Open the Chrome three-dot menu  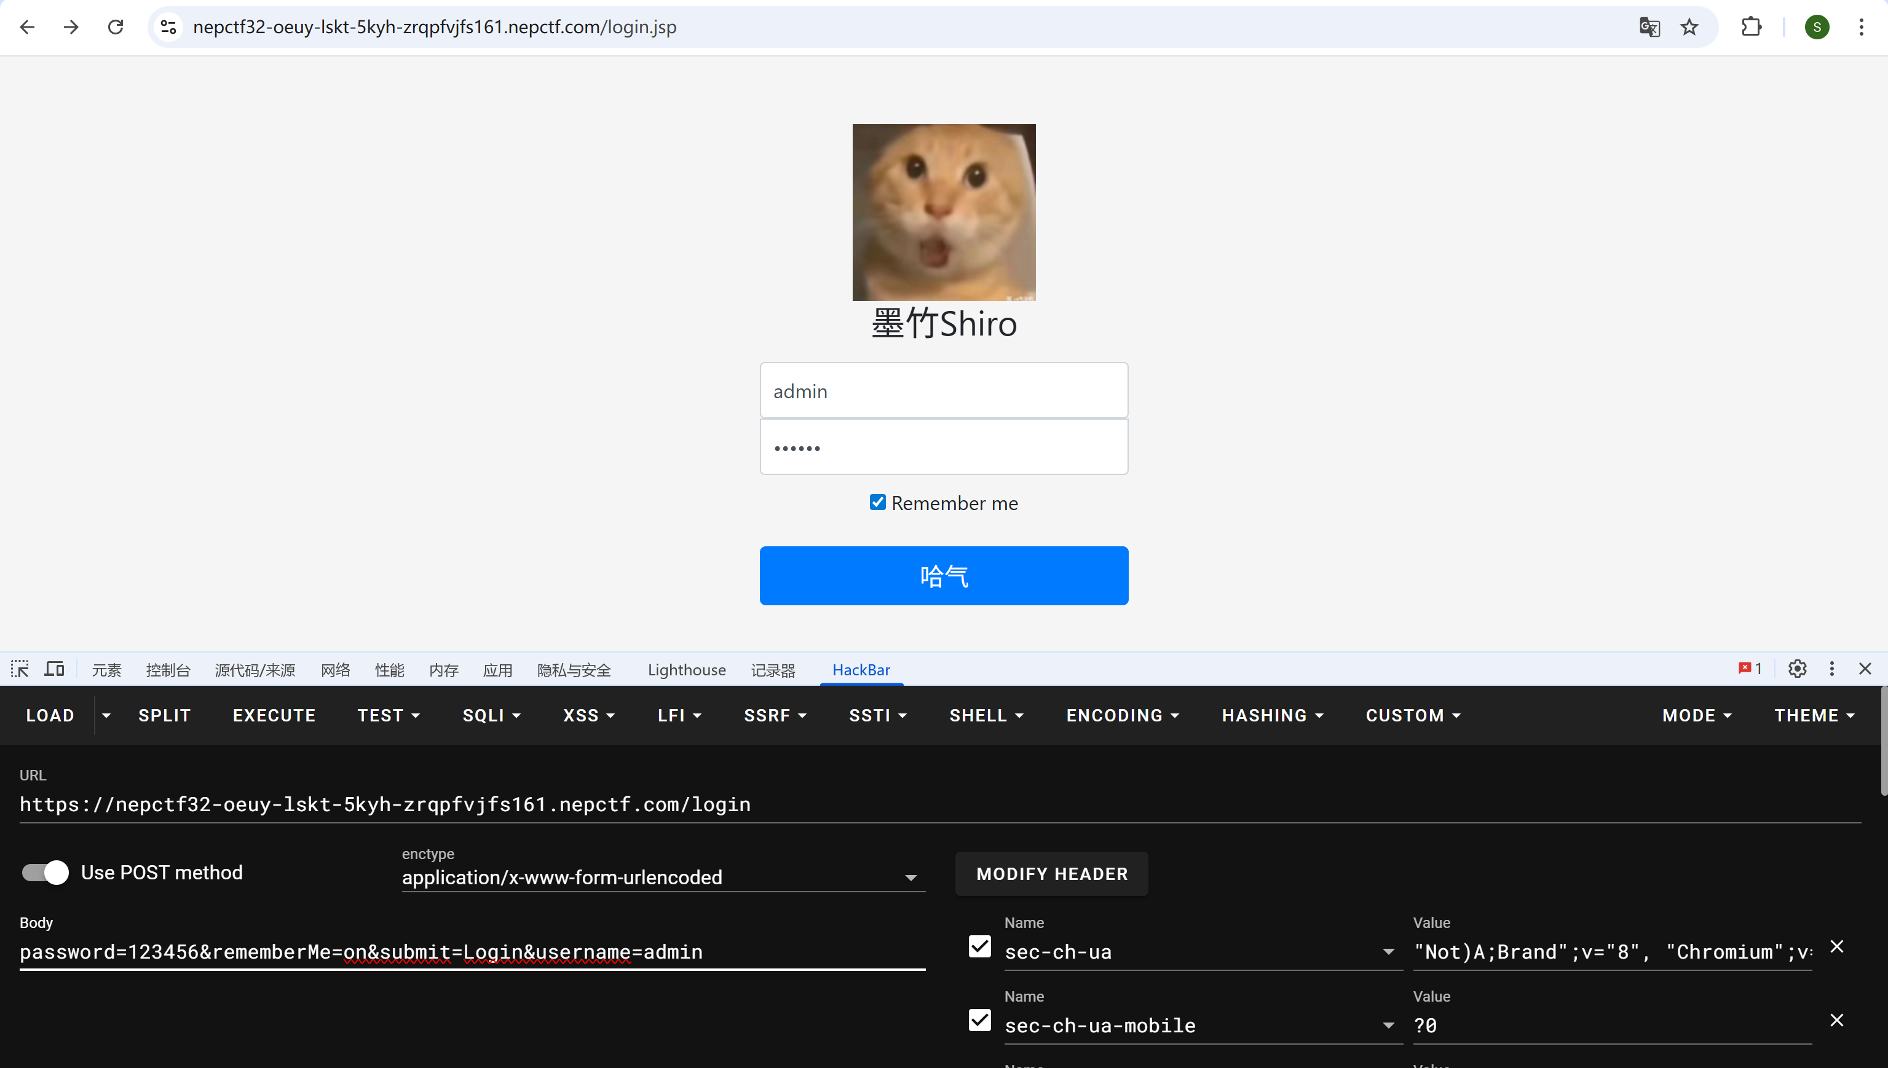coord(1862,27)
